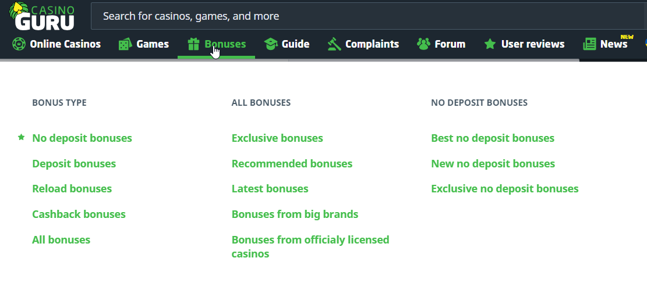Click the Bonuses gift icon

(x=193, y=44)
